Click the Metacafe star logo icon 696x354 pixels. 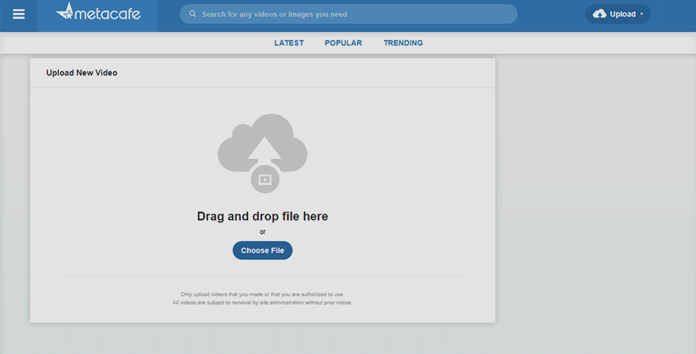click(66, 12)
